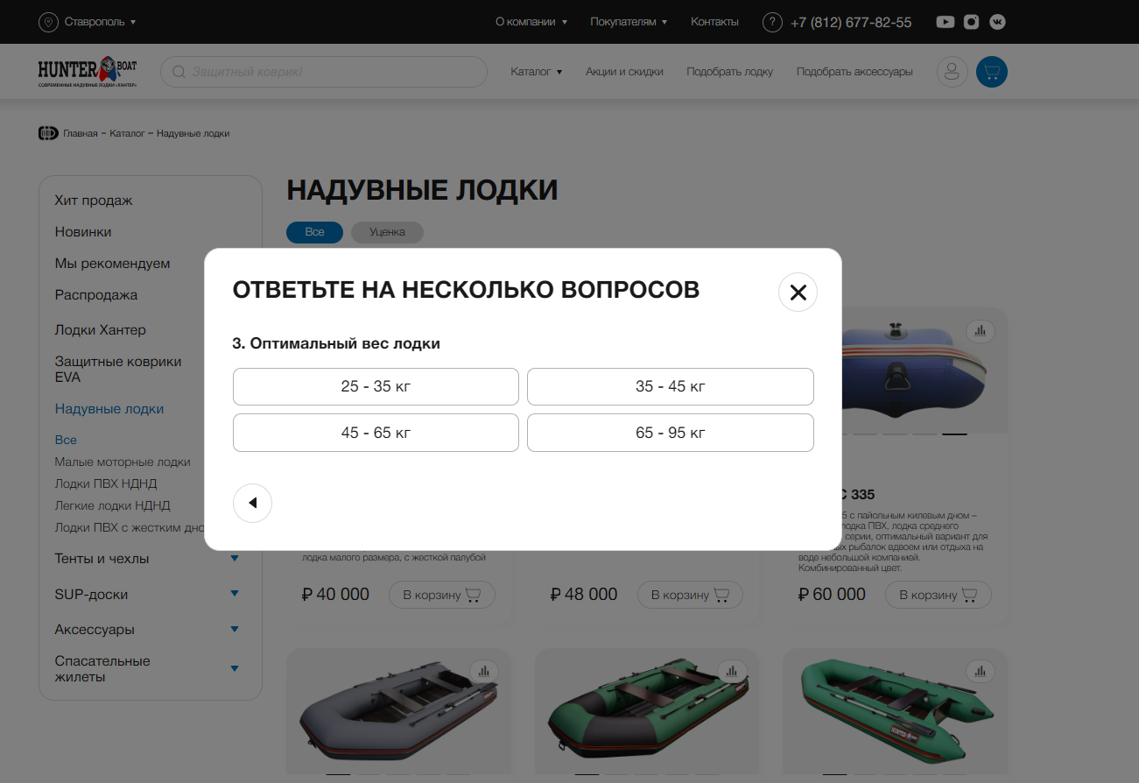Open the Контакты menu item
Screen dimensions: 1139x783
pyautogui.click(x=714, y=22)
